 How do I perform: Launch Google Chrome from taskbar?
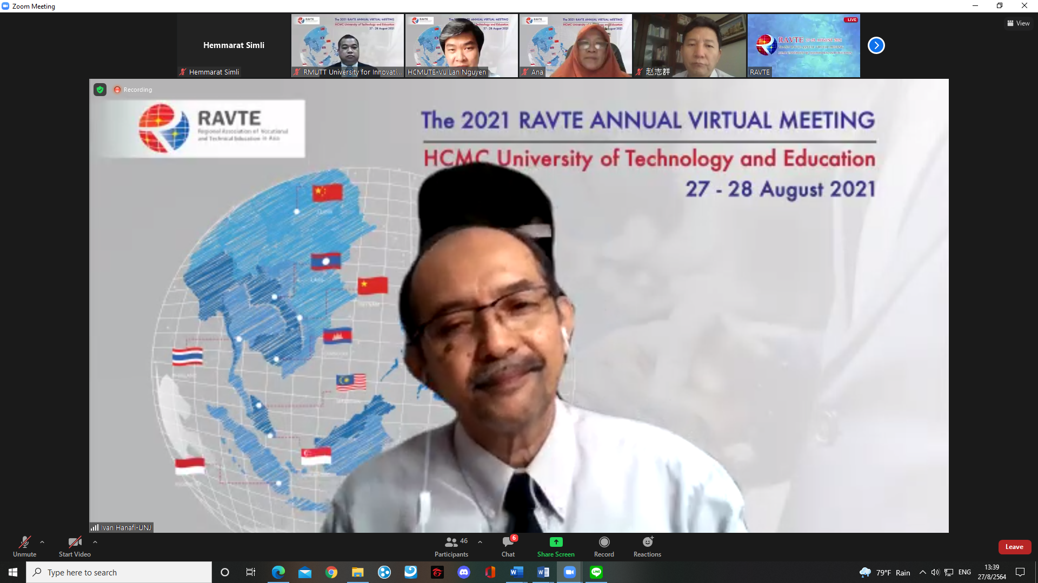(331, 572)
